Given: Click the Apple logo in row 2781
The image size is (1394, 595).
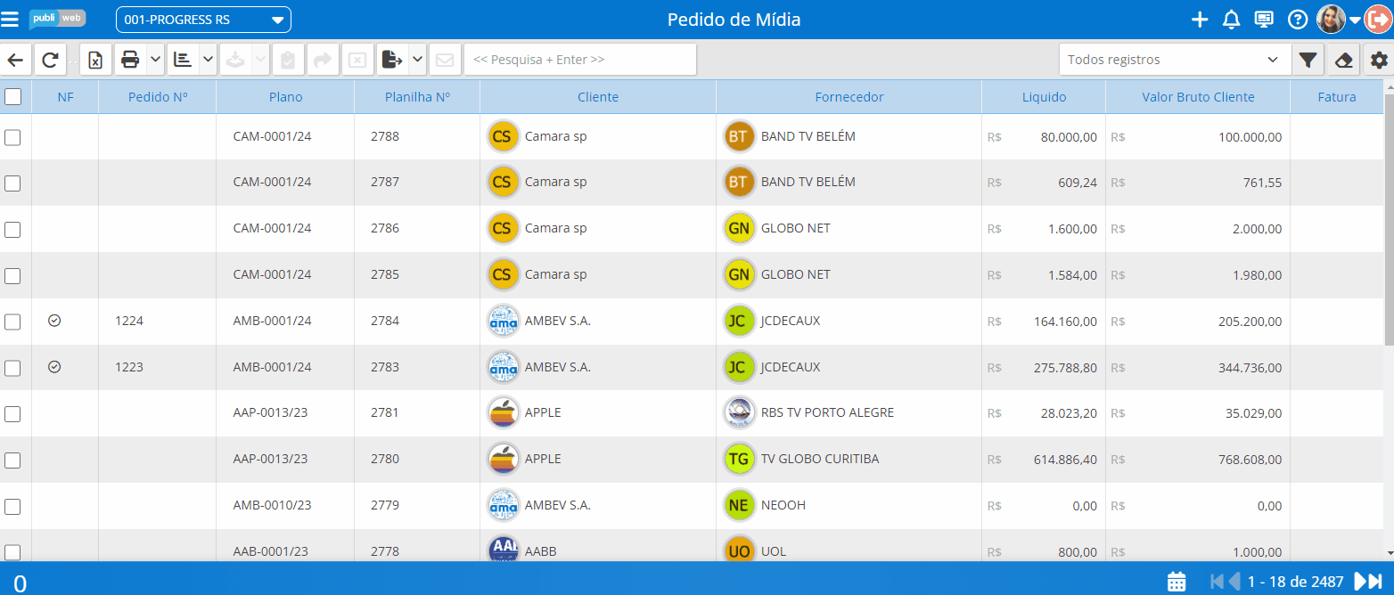Looking at the screenshot, I should coord(504,412).
